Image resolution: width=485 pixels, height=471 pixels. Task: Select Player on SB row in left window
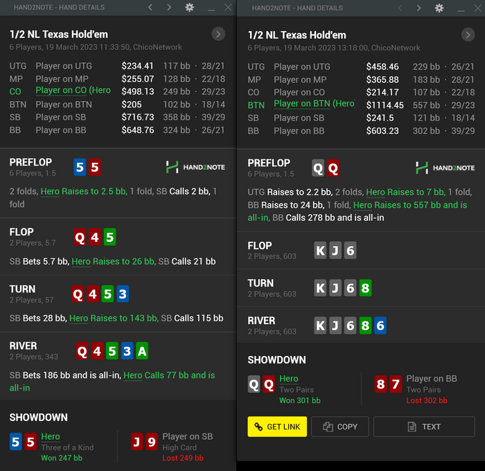click(x=117, y=117)
